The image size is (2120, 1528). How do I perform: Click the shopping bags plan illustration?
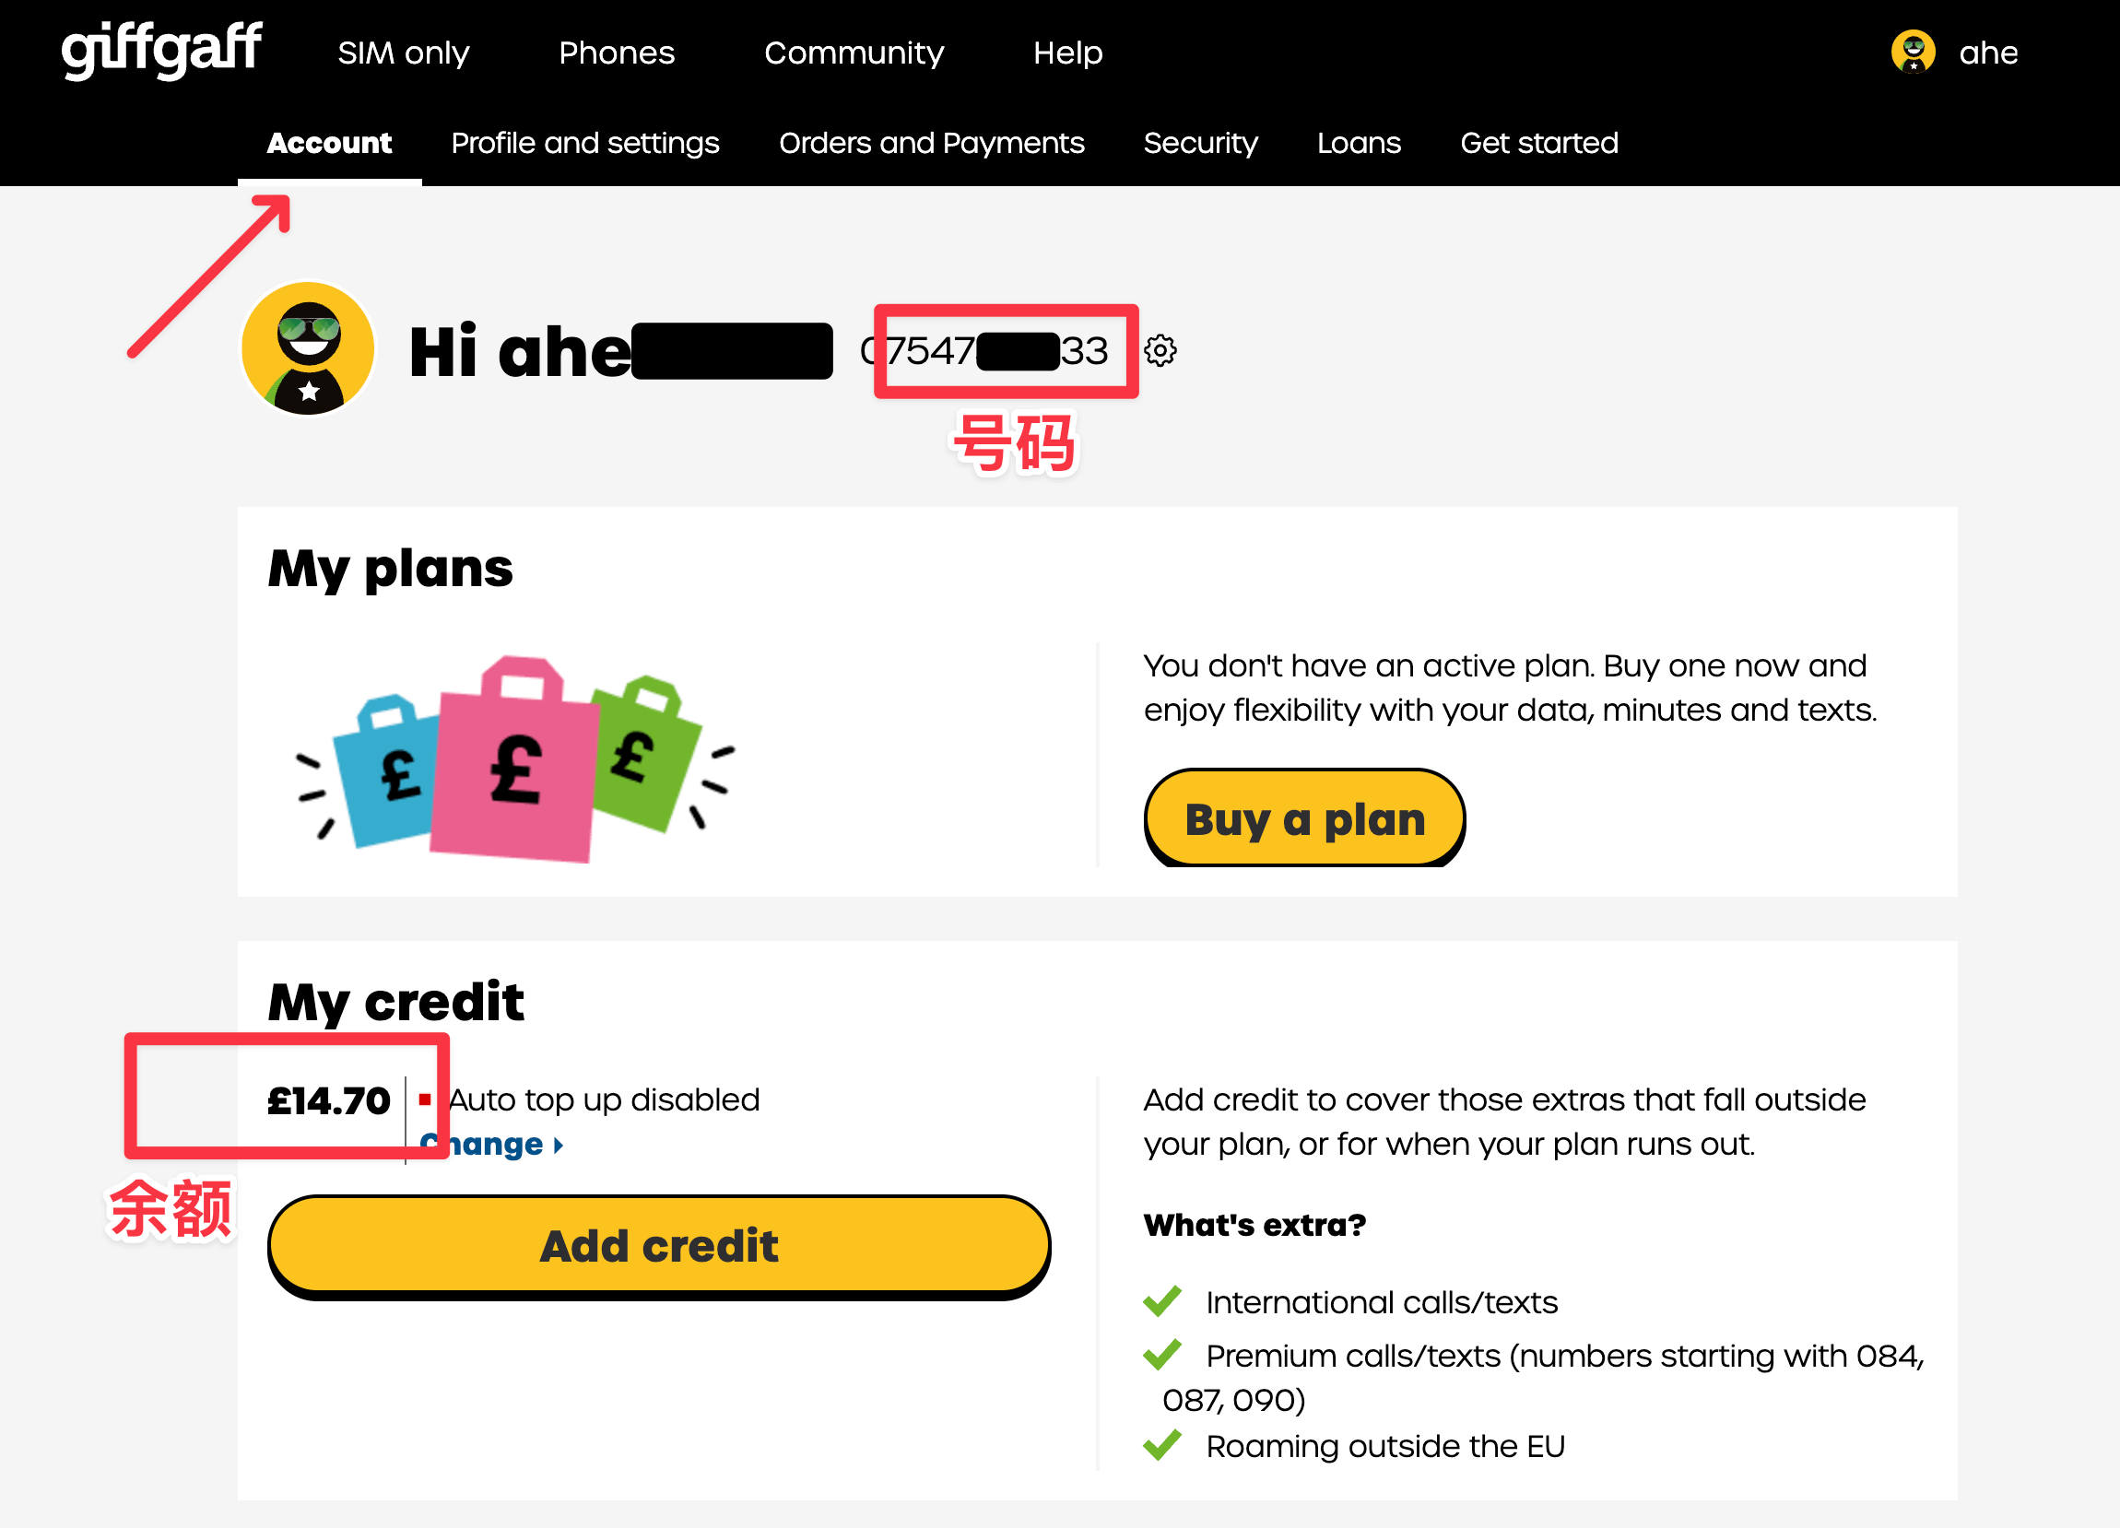point(515,759)
